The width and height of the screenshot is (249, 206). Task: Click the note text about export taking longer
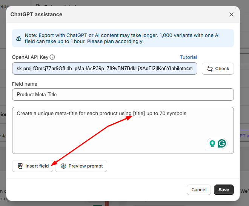pyautogui.click(x=122, y=38)
